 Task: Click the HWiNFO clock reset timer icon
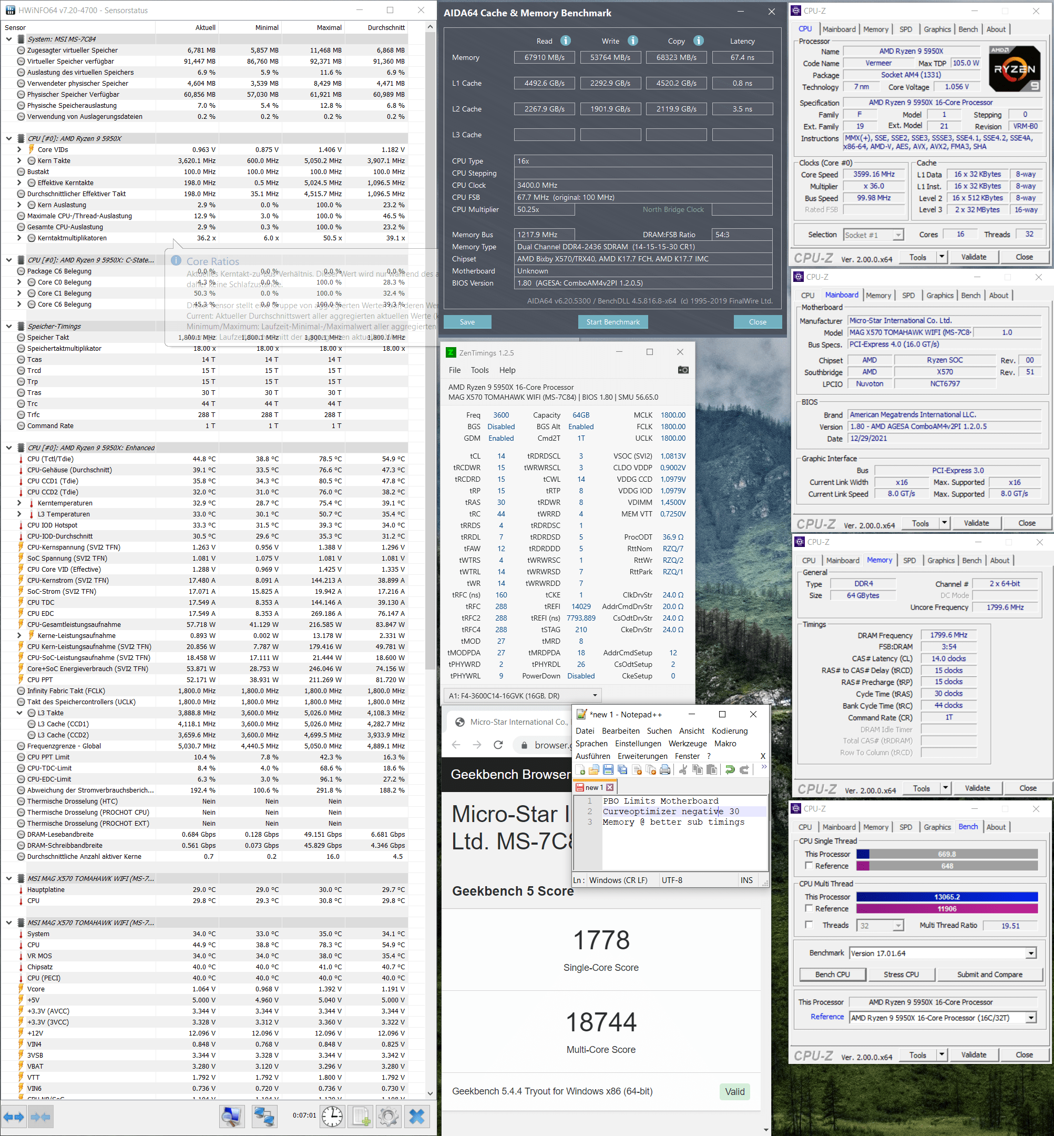point(332,1116)
